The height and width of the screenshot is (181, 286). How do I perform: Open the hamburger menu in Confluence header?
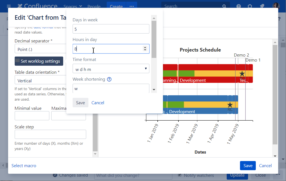[x=9, y=6]
